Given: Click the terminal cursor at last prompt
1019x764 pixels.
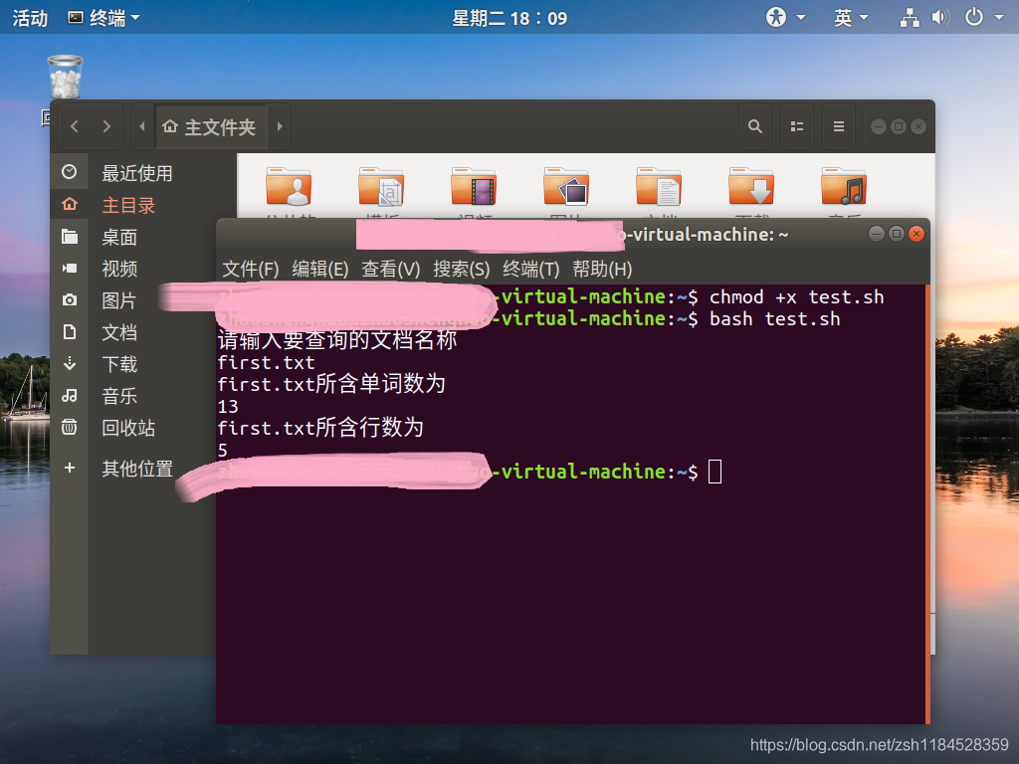Looking at the screenshot, I should [714, 472].
